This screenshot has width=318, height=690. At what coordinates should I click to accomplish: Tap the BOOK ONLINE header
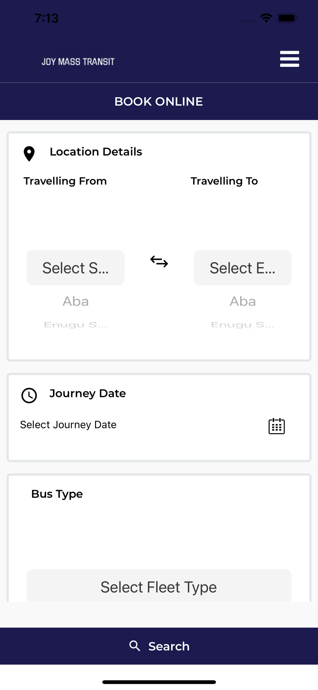[159, 101]
